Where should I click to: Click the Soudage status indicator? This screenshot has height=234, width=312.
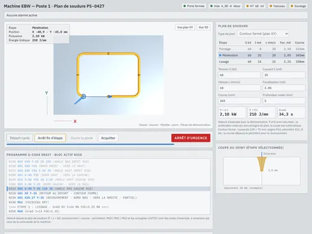298,6
